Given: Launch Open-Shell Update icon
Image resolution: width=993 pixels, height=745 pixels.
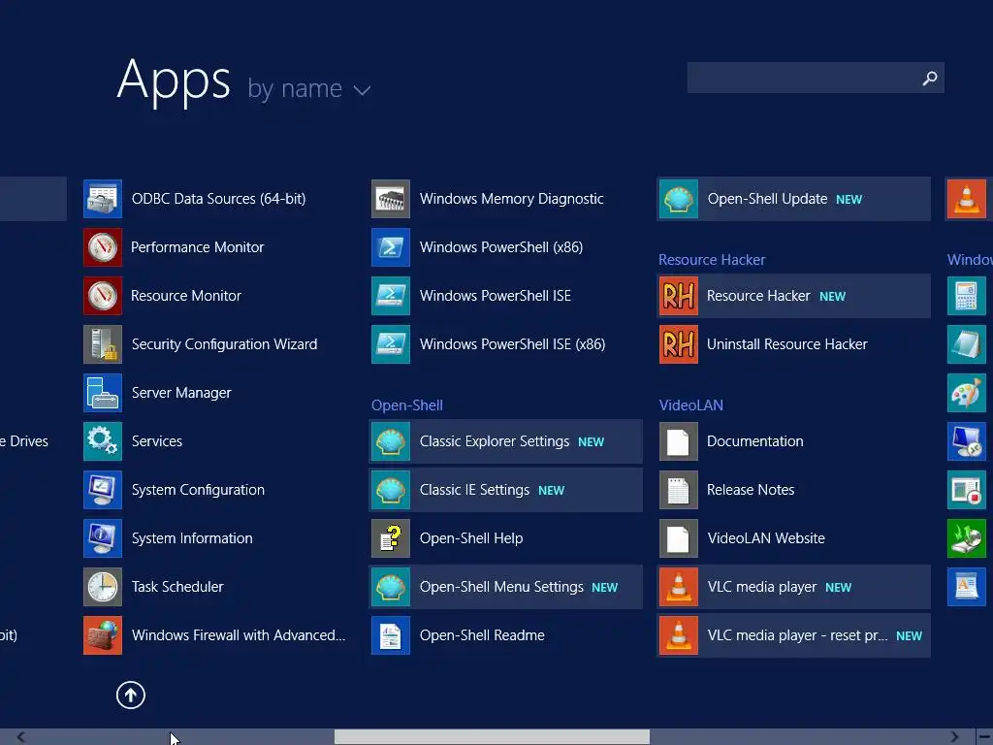Looking at the screenshot, I should coord(679,199).
